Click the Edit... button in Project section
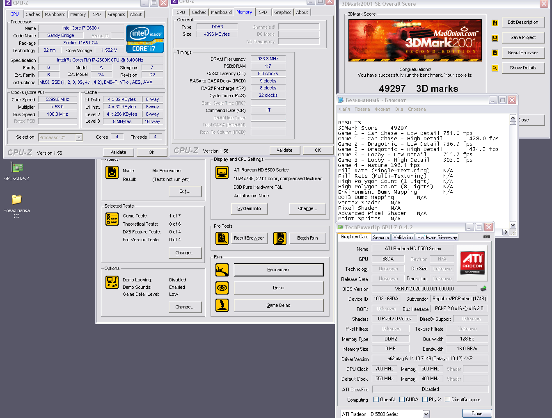The height and width of the screenshot is (418, 552). point(185,191)
